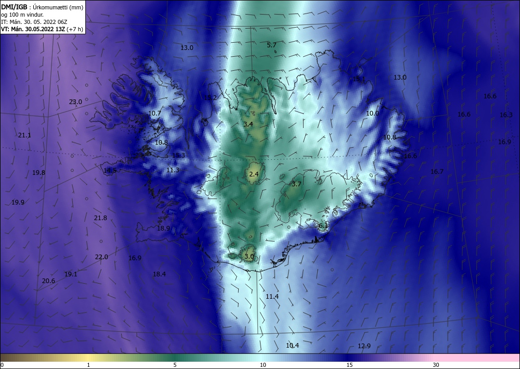Click the legend tick label 30
This screenshot has width=520, height=369.
point(436,365)
